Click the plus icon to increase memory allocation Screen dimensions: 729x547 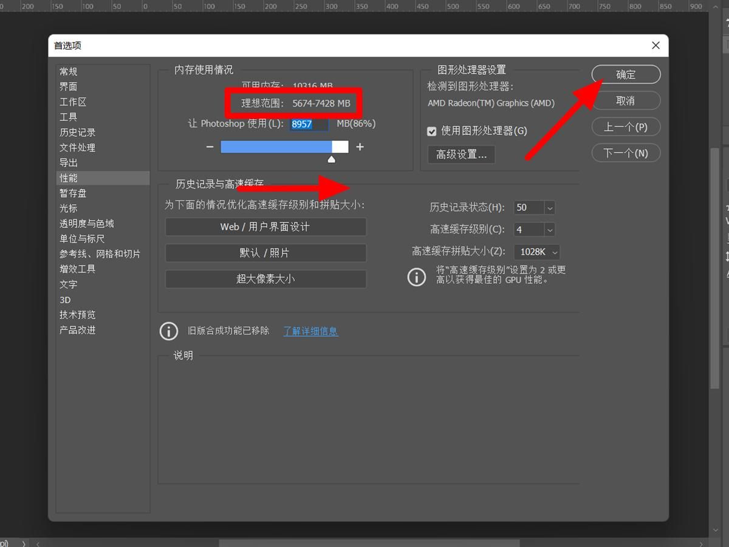pos(360,146)
